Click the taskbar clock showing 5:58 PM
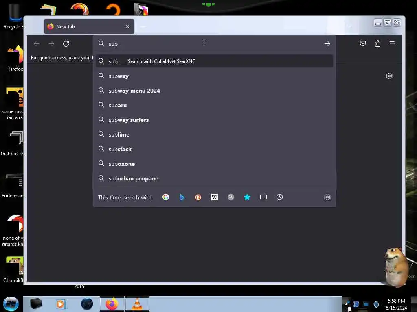The height and width of the screenshot is (312, 417). (x=396, y=304)
